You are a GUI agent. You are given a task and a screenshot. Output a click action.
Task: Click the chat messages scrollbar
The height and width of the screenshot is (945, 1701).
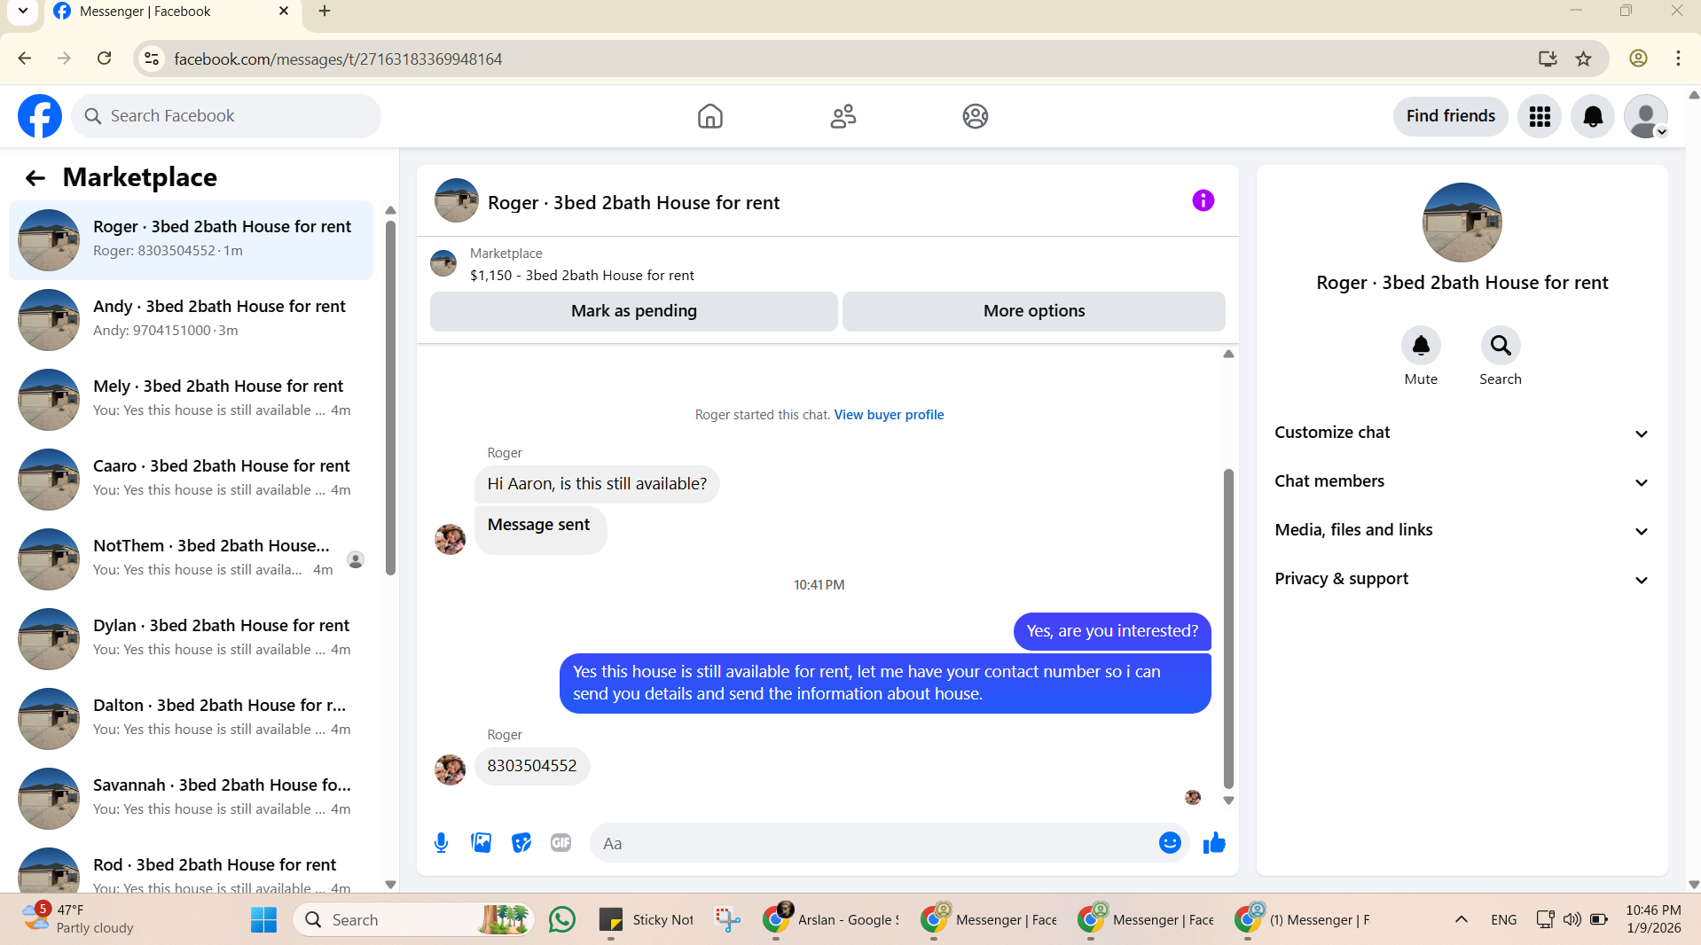click(1228, 629)
